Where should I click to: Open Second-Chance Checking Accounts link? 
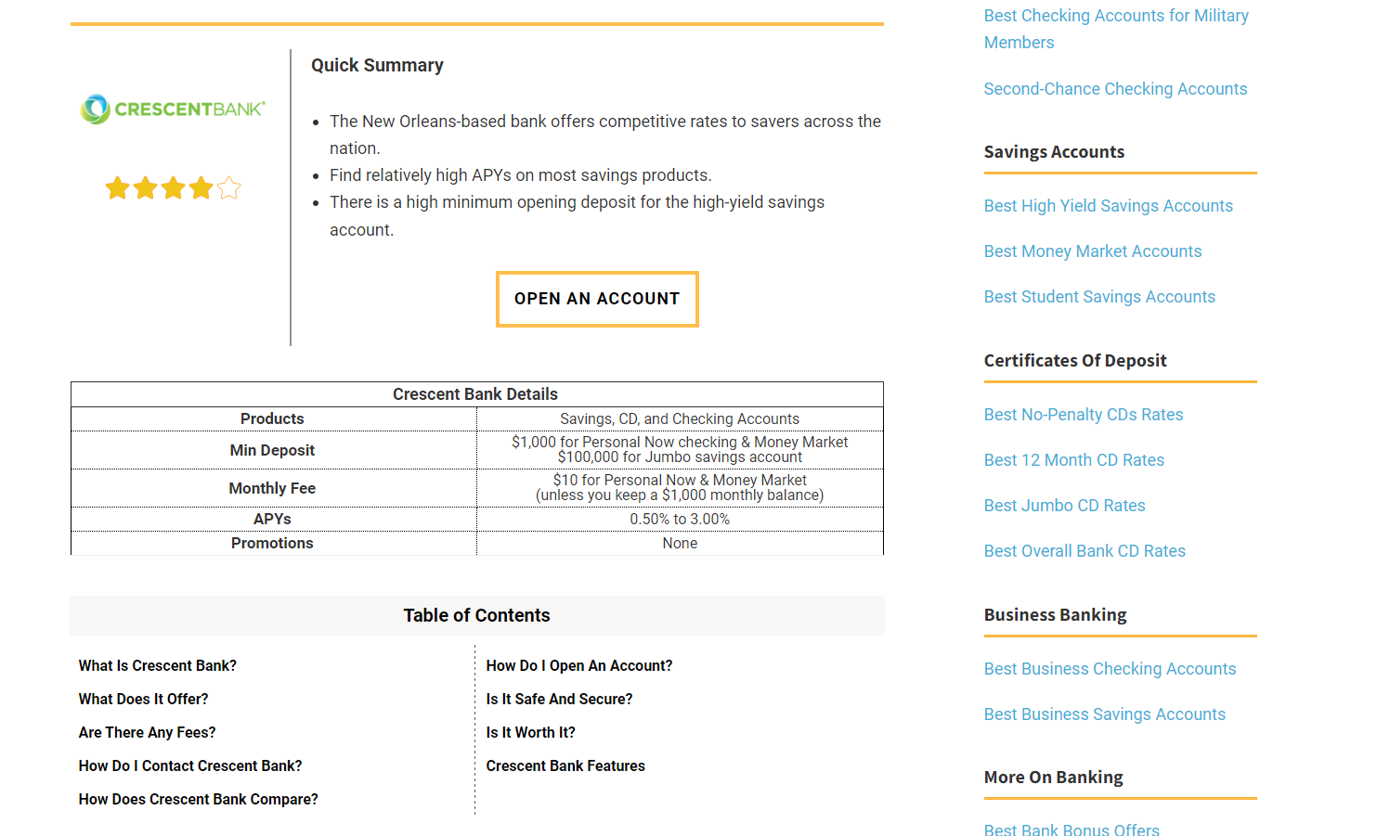[x=1115, y=89]
